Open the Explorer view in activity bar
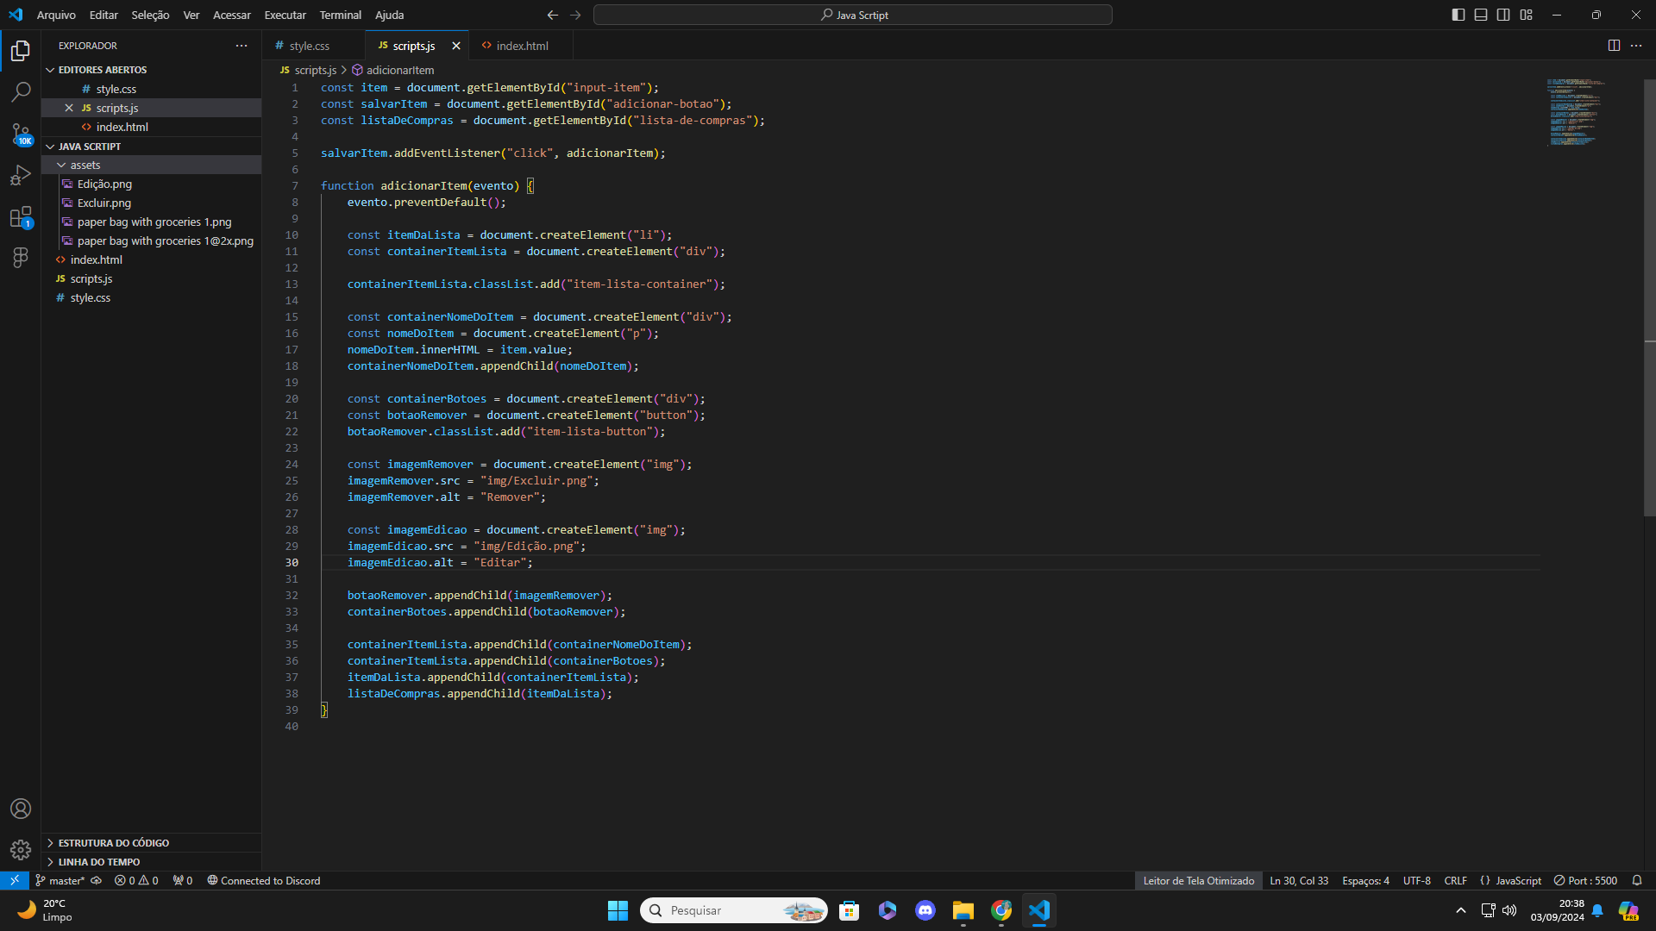This screenshot has height=931, width=1656. tap(21, 51)
